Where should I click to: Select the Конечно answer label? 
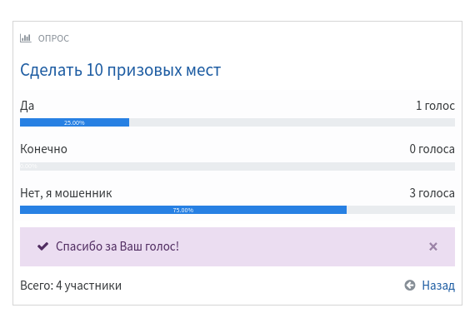pos(43,149)
